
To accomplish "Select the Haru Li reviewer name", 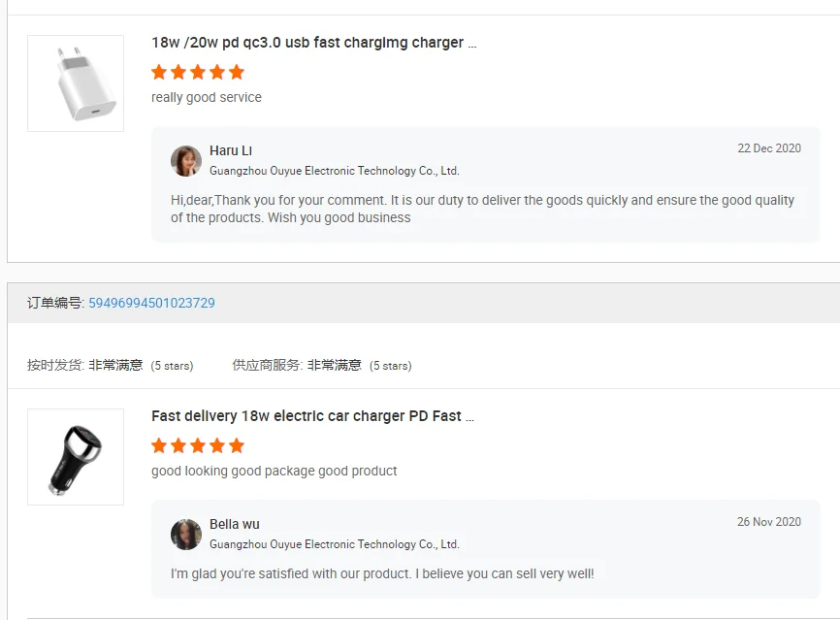I will [231, 150].
